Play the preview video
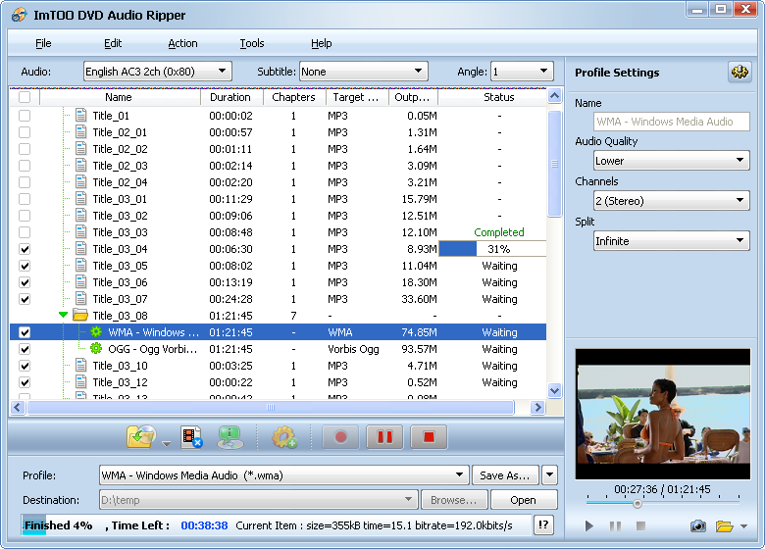This screenshot has width=765, height=549. coord(589,526)
